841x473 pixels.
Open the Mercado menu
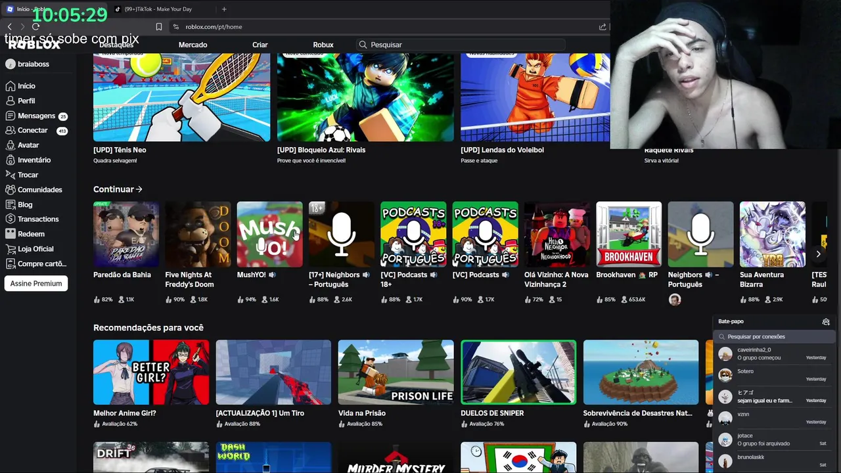pos(193,45)
